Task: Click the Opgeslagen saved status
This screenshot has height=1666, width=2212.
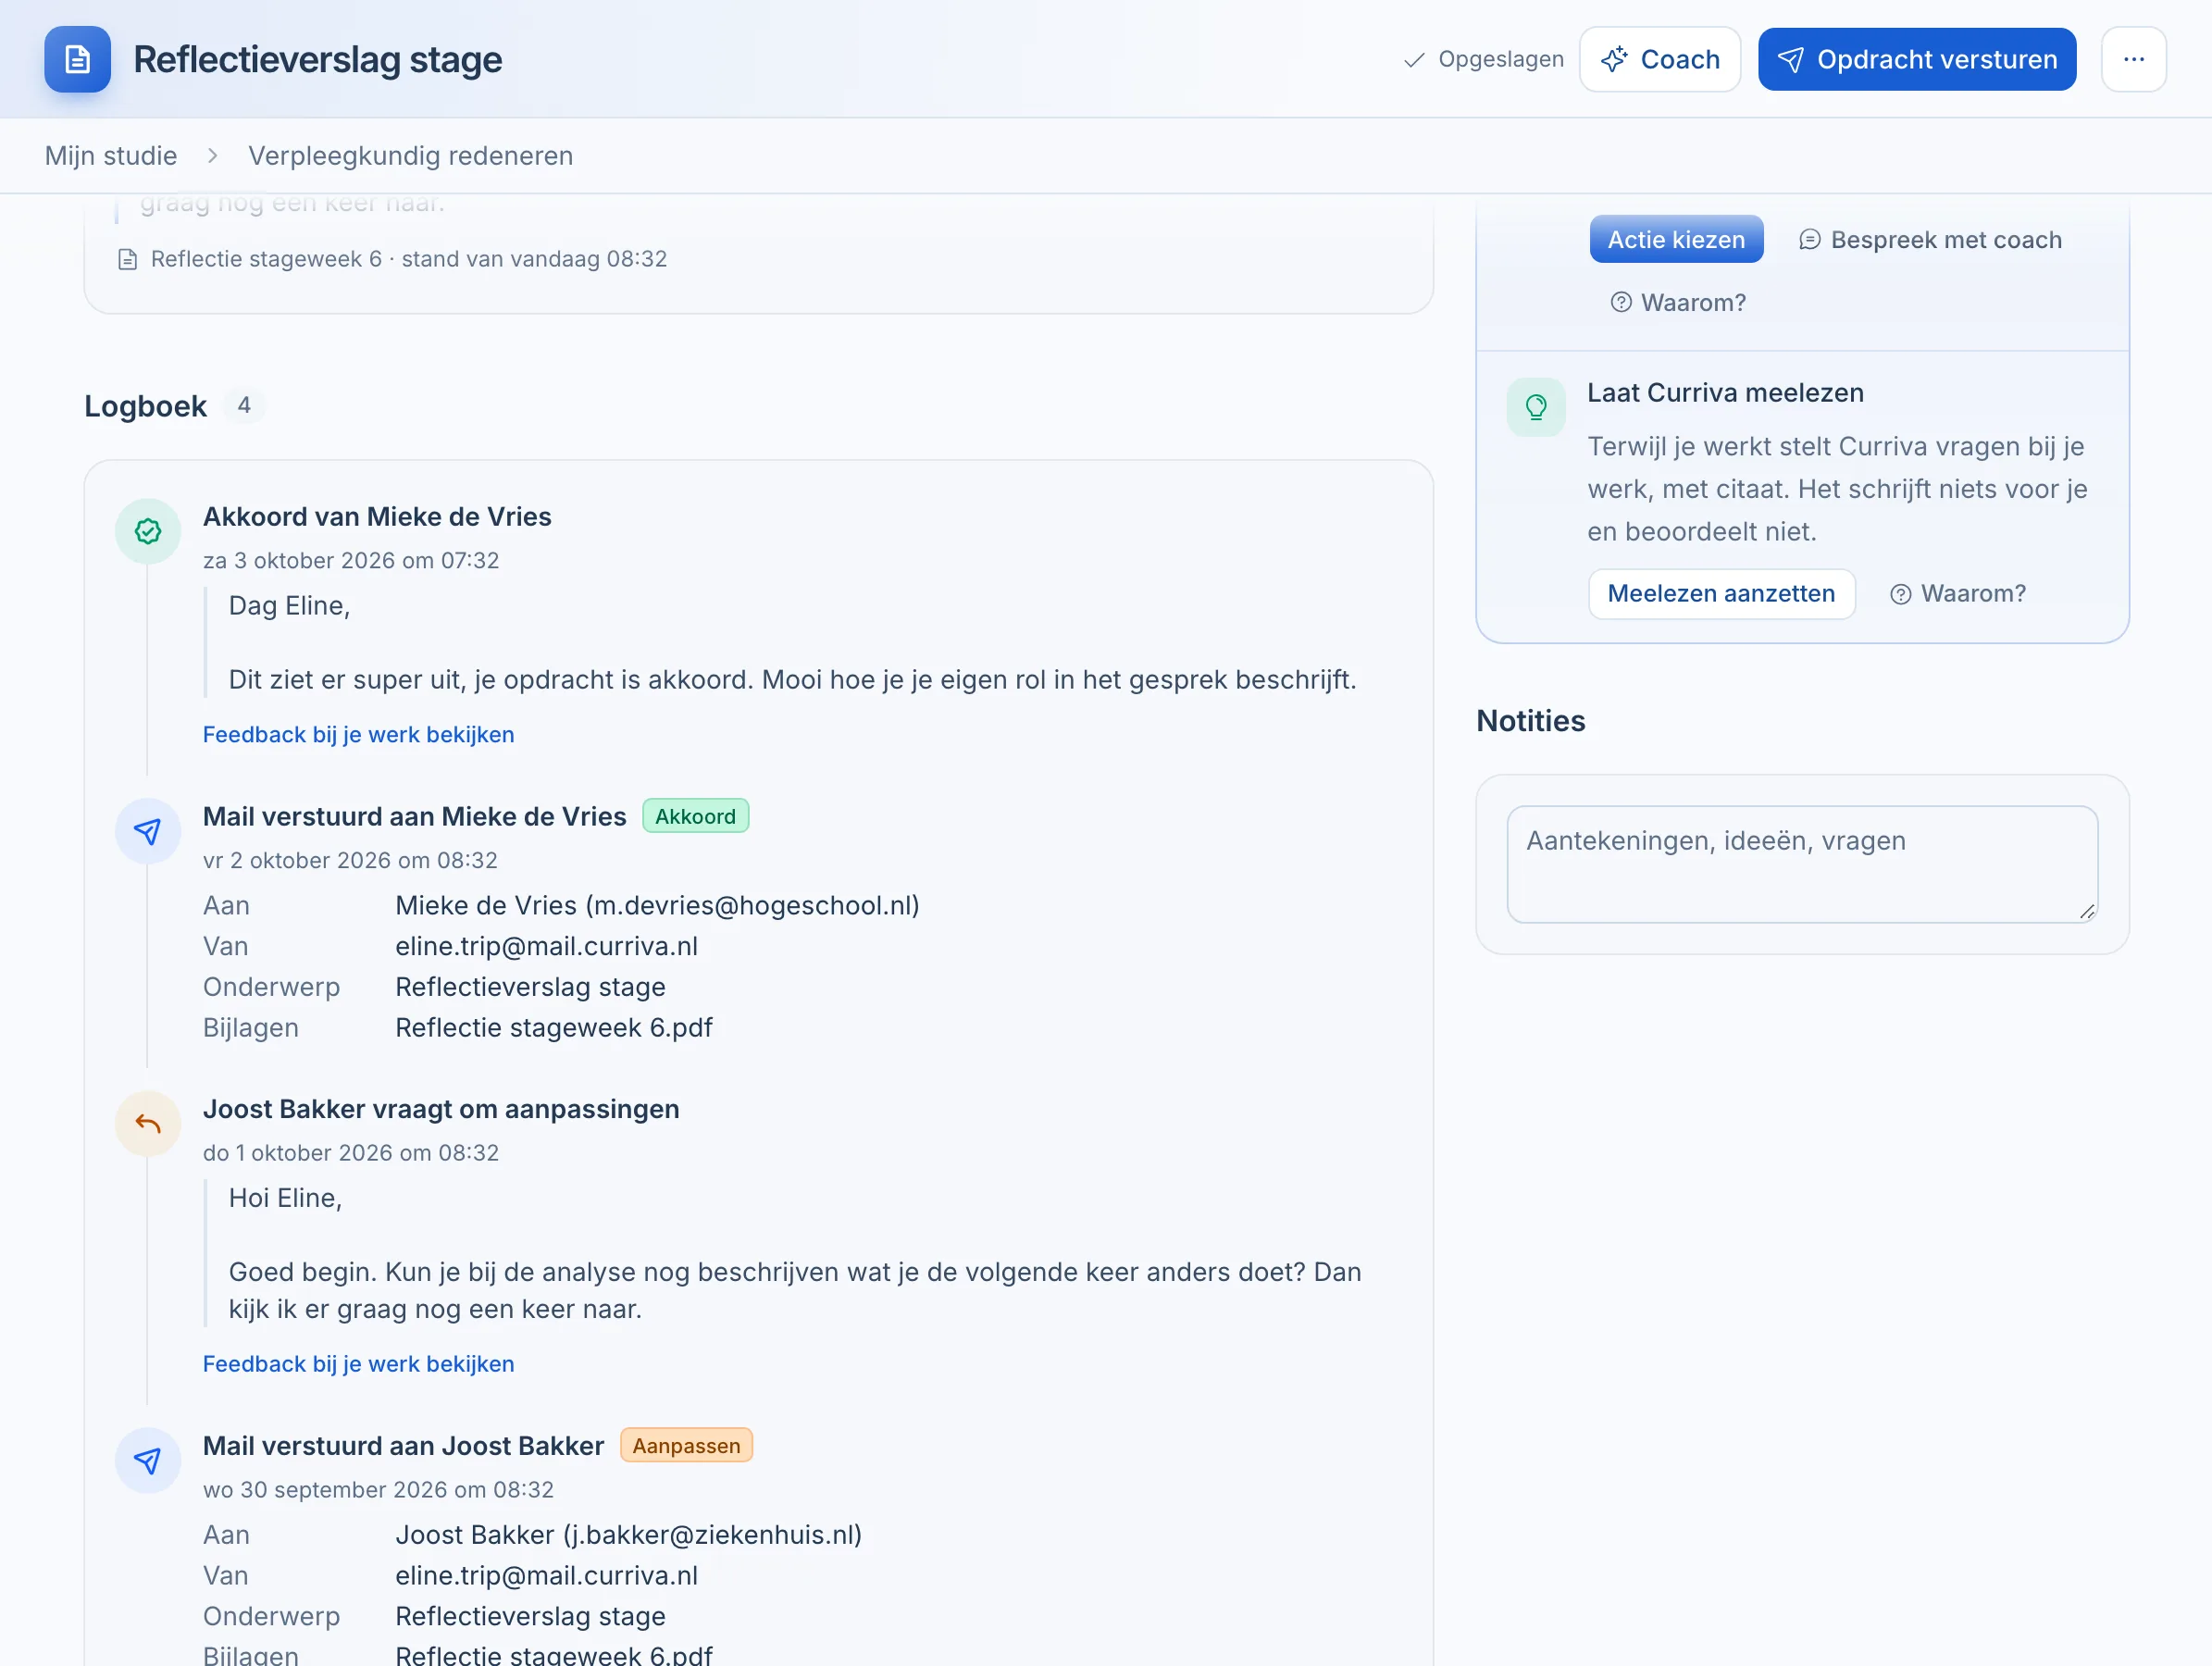Action: 1484,59
